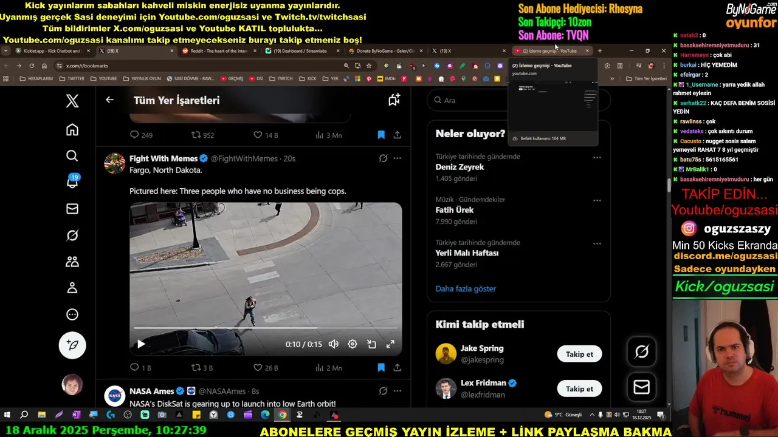Open Profile icon in X sidebar
The width and height of the screenshot is (778, 437).
72,288
